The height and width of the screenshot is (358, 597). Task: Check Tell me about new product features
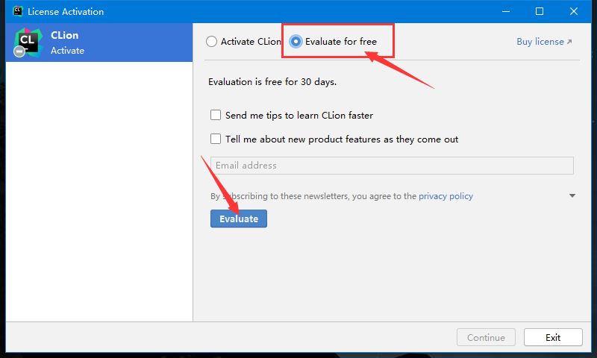216,139
